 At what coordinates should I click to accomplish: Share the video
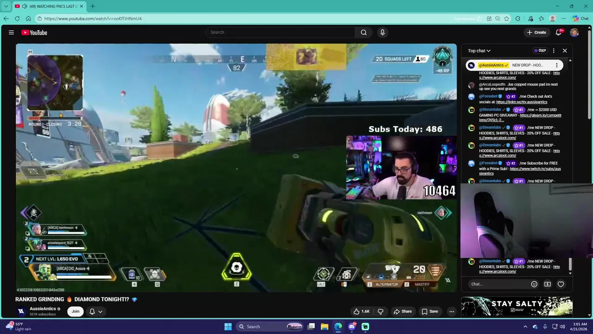(x=403, y=311)
